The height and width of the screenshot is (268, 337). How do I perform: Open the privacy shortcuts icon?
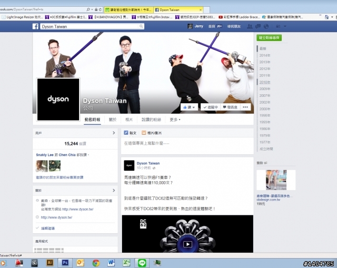pos(278,26)
